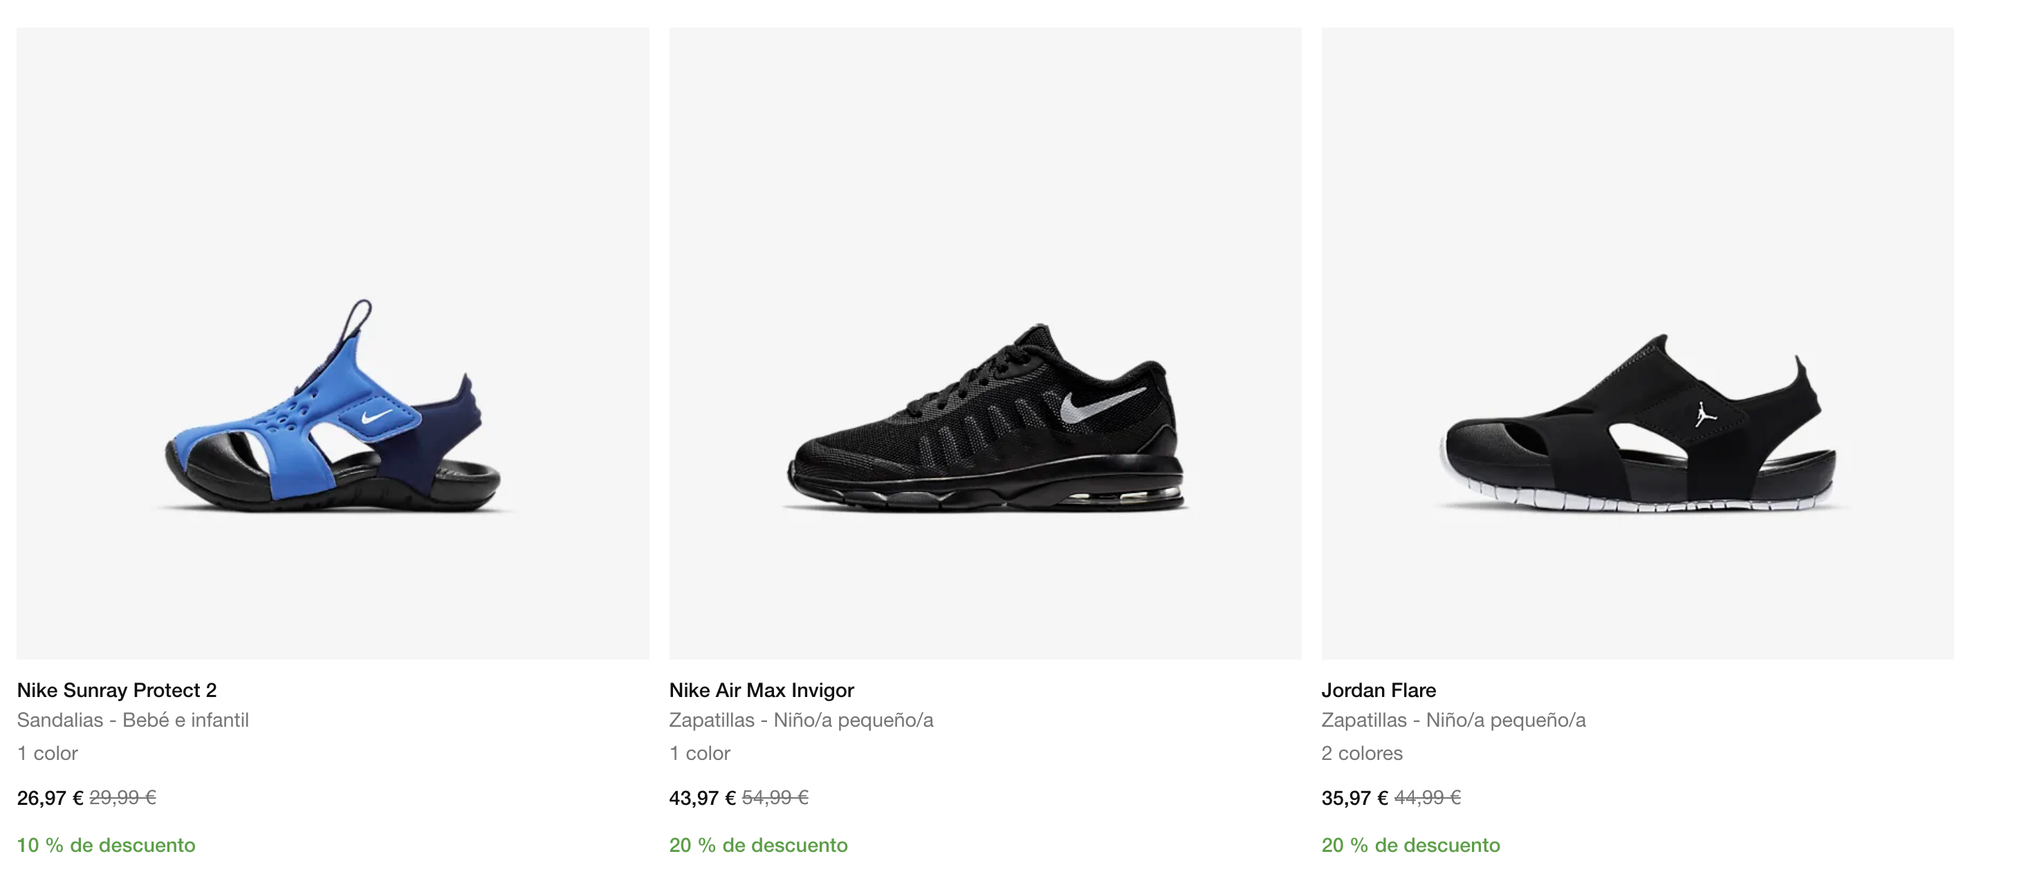Click the blue Nike Sunray Protect 2 sandal image
Image resolution: width=2017 pixels, height=892 pixels.
tap(333, 407)
